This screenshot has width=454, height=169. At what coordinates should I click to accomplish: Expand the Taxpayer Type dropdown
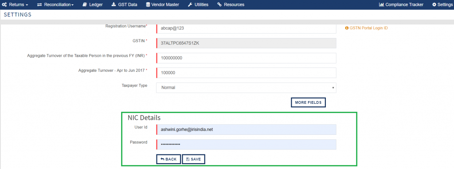click(x=246, y=87)
